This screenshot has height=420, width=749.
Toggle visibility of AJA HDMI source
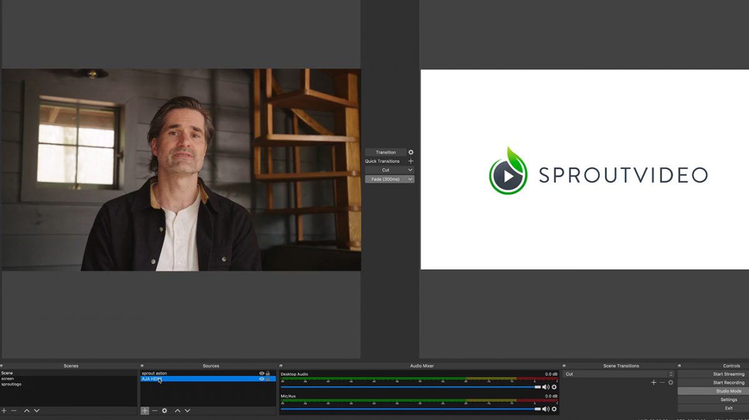click(262, 379)
